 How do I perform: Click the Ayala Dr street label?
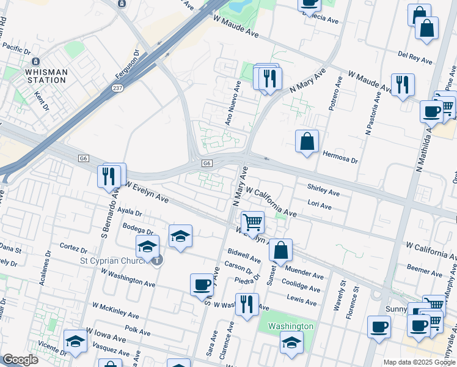130,212
